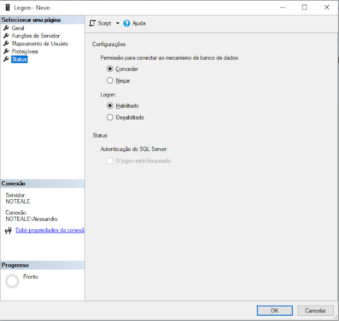Click wrench icon beside Mapeamento de Usuário
Screen dimensions: 339x321
6,43
